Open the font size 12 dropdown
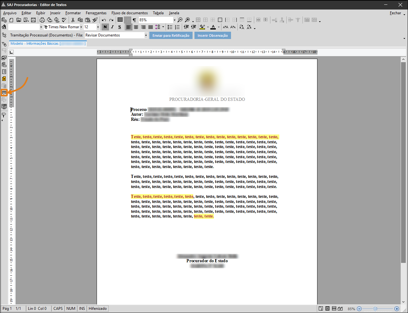Screen dimensions: 408x313 (98, 27)
